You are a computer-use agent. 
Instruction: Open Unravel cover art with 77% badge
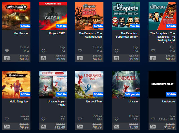(126, 84)
